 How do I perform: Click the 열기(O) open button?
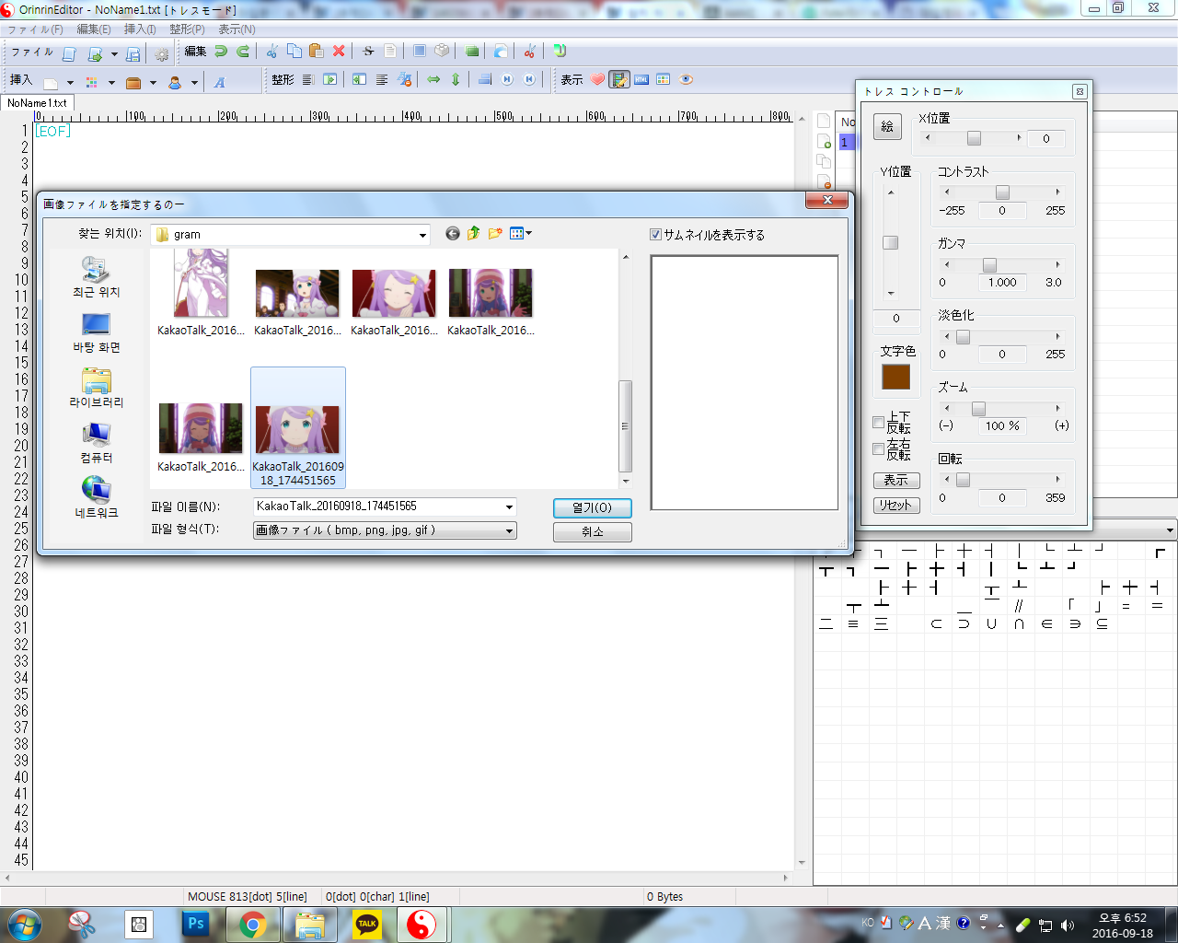click(592, 507)
